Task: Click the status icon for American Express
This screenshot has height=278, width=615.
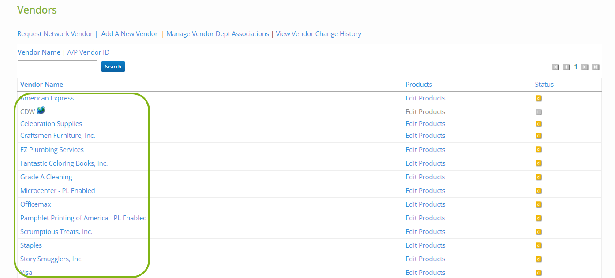Action: [x=538, y=98]
